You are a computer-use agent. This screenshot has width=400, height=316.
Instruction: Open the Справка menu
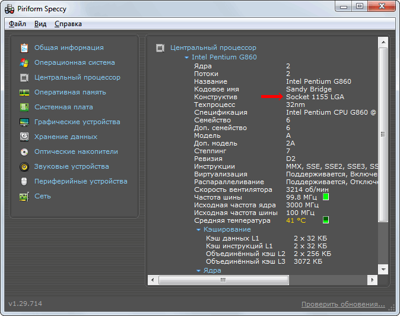68,24
